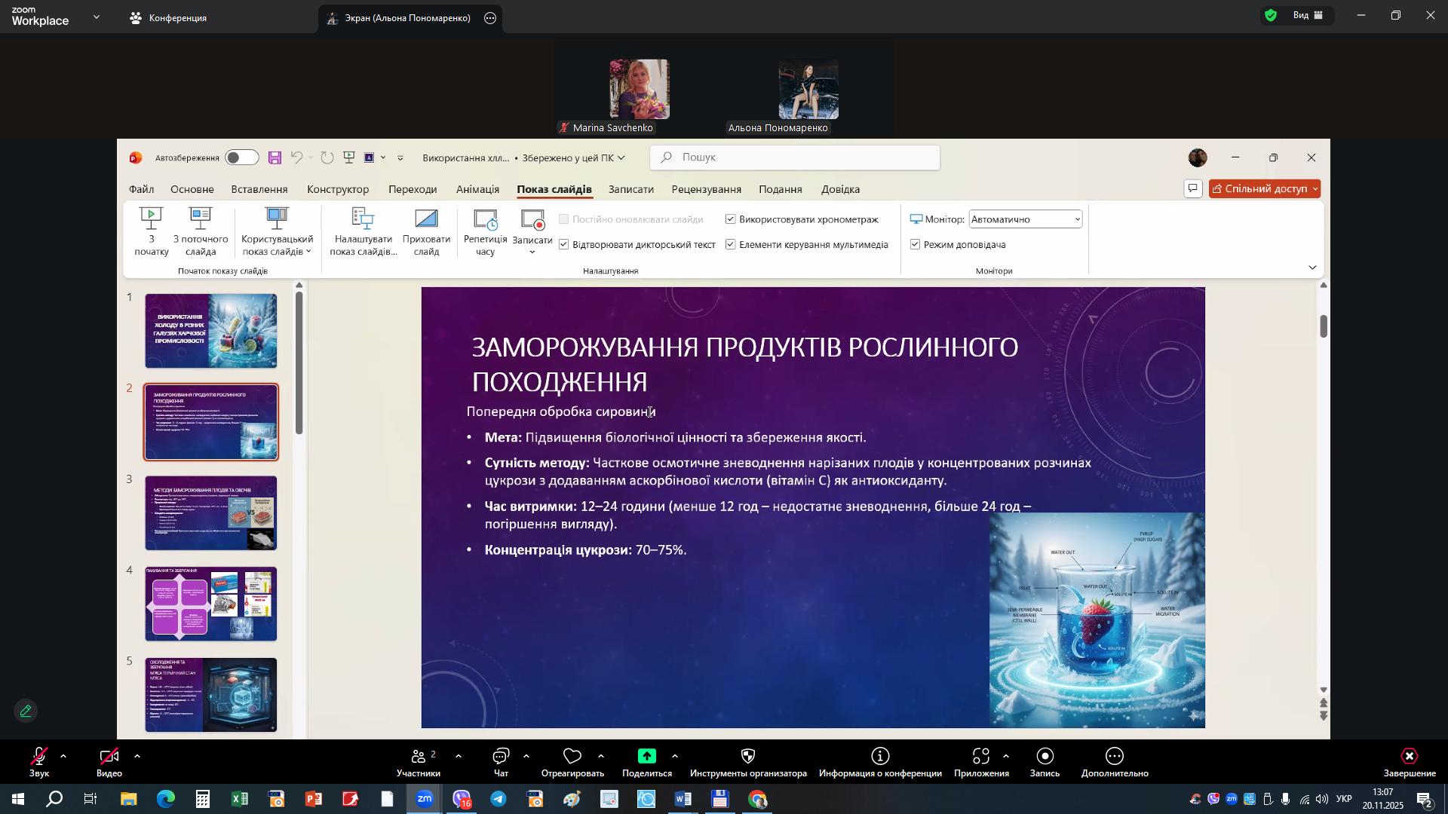Click the Zoom Record icon

[x=1045, y=757]
